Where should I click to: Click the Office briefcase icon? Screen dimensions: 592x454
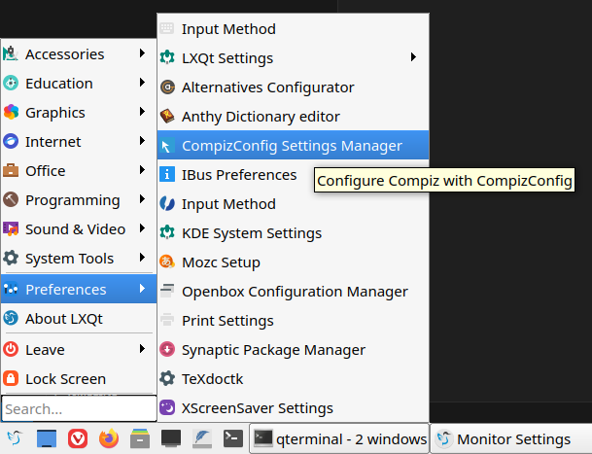(x=11, y=170)
